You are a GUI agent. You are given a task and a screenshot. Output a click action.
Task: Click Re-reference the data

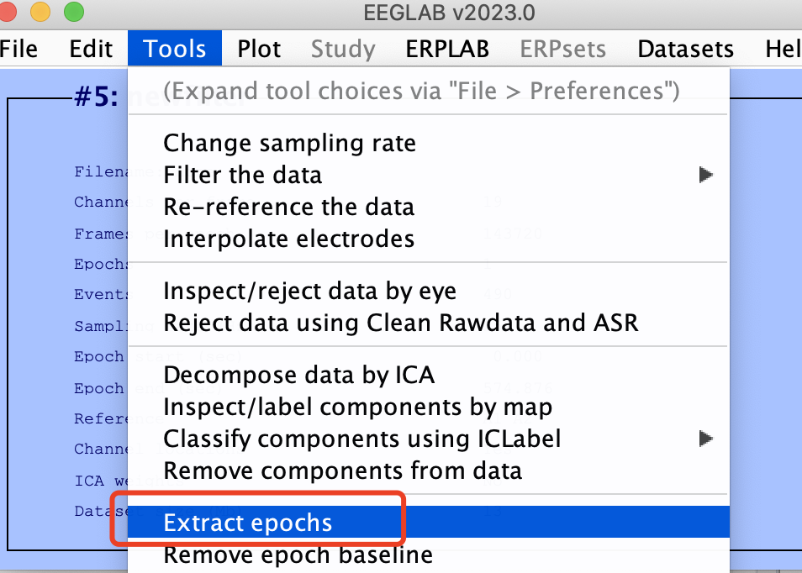pyautogui.click(x=288, y=207)
